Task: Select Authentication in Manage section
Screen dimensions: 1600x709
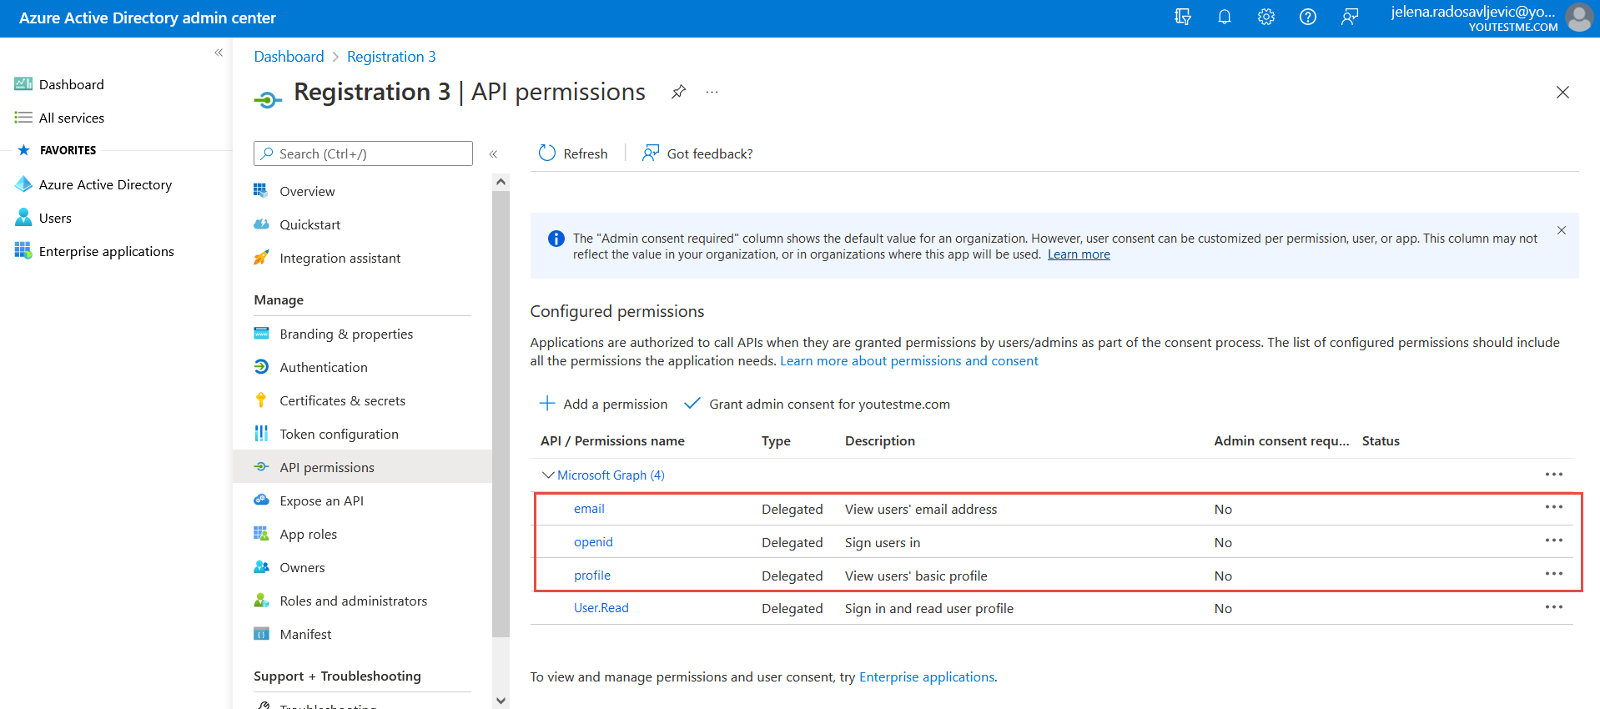Action: click(323, 367)
